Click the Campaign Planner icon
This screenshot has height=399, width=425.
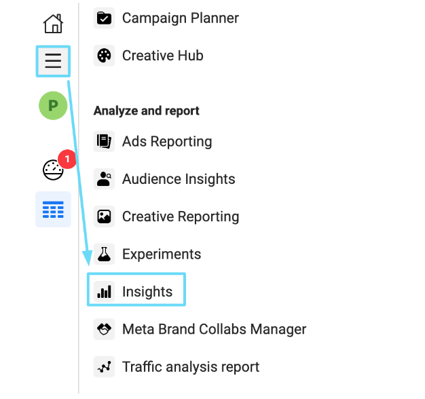[104, 18]
